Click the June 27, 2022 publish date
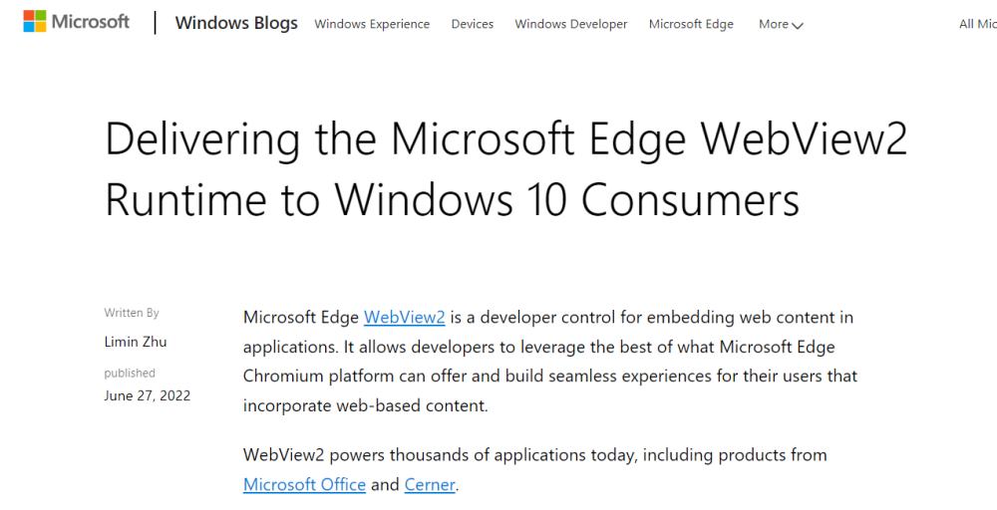Image resolution: width=997 pixels, height=510 pixels. click(147, 395)
